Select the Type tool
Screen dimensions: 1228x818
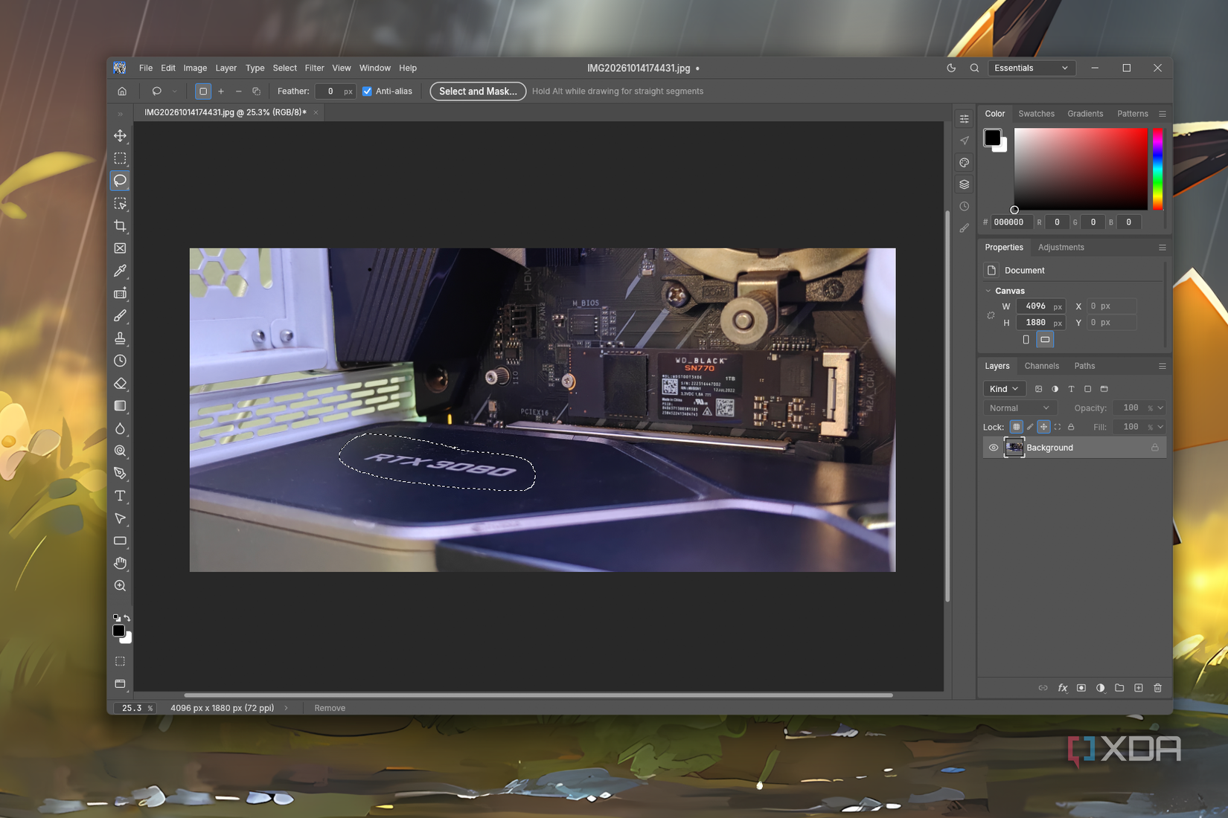tap(120, 496)
